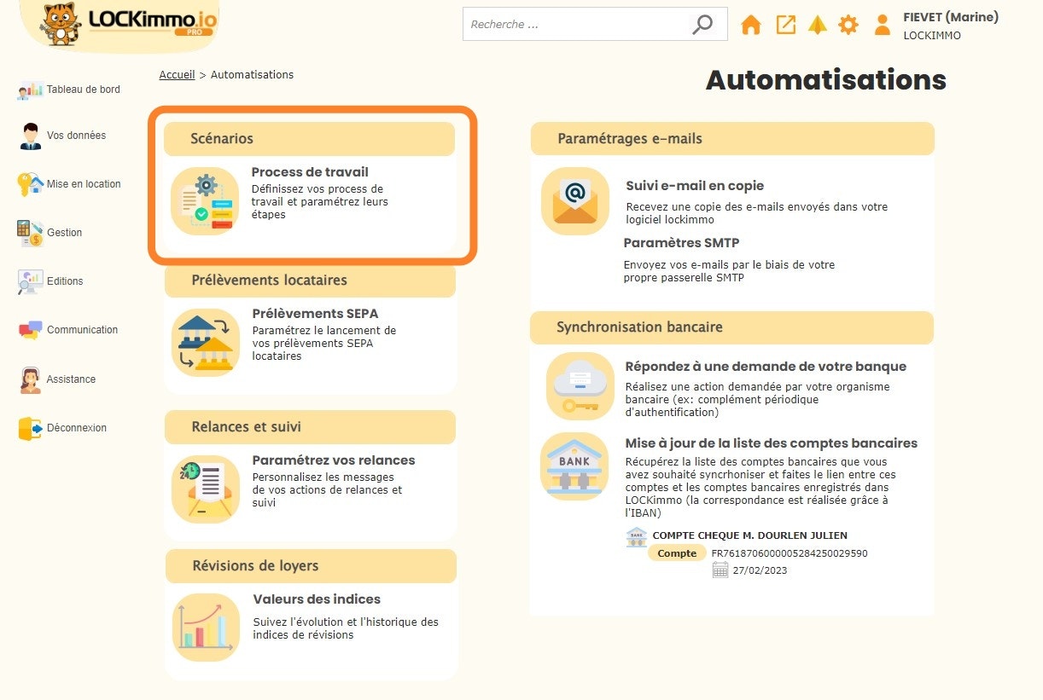The width and height of the screenshot is (1043, 700).
Task: Follow the Accueil breadcrumb link
Action: tap(177, 75)
